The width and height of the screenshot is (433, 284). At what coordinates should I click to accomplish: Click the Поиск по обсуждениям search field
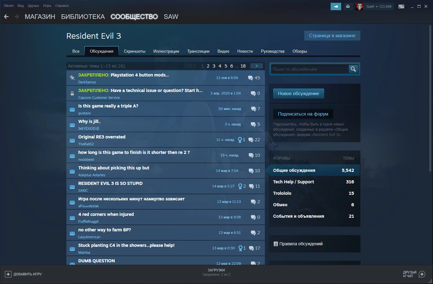click(310, 69)
